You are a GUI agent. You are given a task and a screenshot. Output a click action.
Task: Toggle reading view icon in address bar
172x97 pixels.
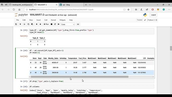pos(124,10)
